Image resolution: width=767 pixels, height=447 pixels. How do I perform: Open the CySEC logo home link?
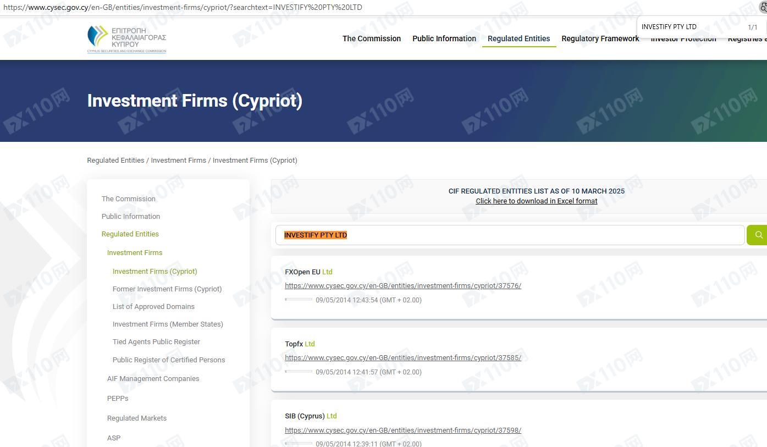pyautogui.click(x=126, y=38)
